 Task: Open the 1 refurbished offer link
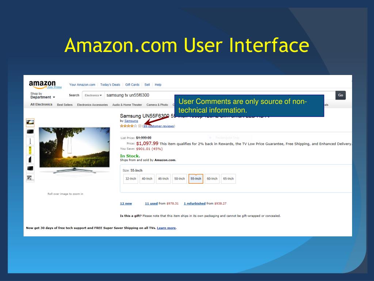coord(195,203)
